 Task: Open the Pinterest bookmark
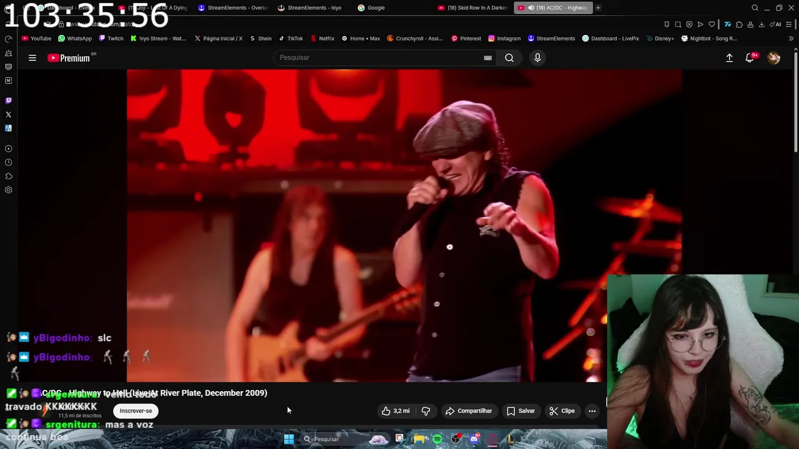[x=466, y=38]
